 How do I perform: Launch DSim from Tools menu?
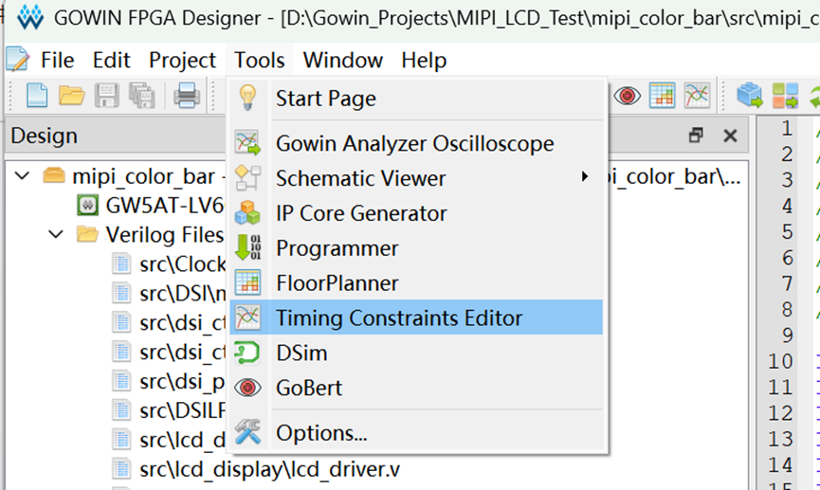point(416,353)
